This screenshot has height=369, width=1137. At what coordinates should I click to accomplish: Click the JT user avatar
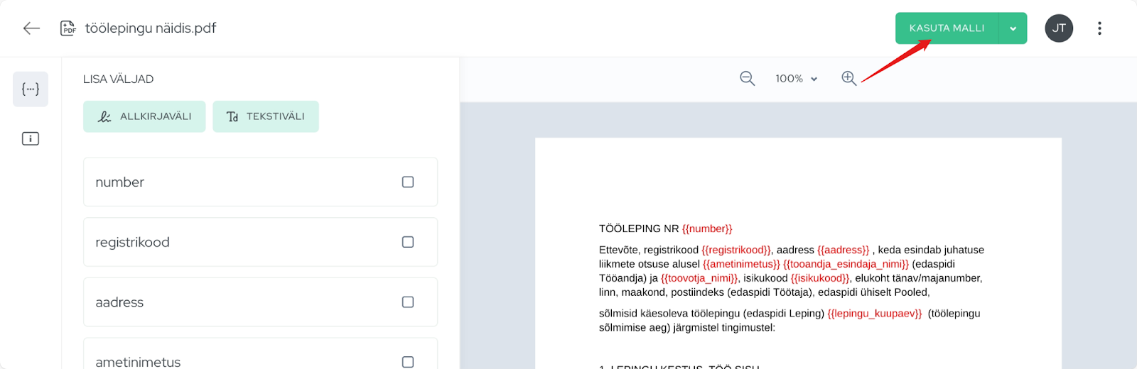click(x=1059, y=28)
